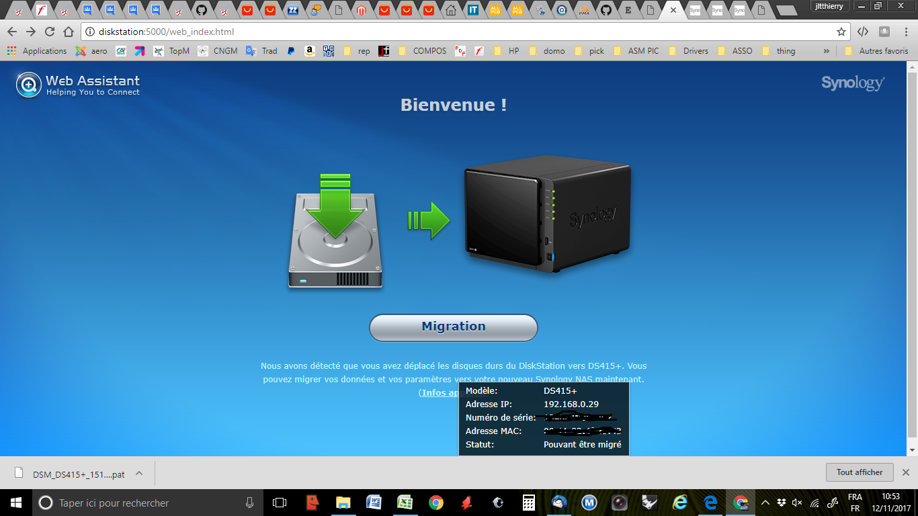Close the downloads bar
The height and width of the screenshot is (516, 918).
[x=906, y=472]
